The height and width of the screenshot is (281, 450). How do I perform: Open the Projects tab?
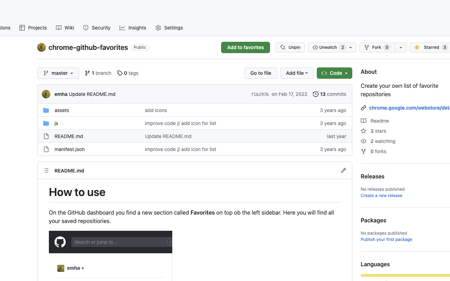point(33,28)
